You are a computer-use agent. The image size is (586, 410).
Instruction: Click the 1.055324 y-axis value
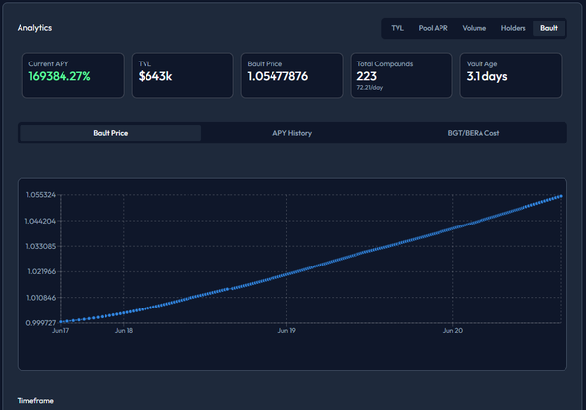41,196
